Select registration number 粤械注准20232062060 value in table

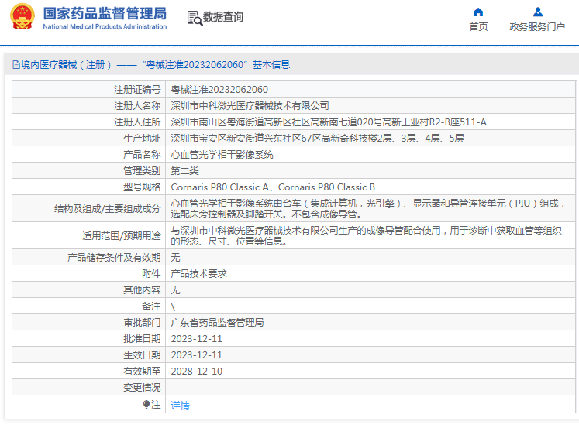pyautogui.click(x=219, y=90)
